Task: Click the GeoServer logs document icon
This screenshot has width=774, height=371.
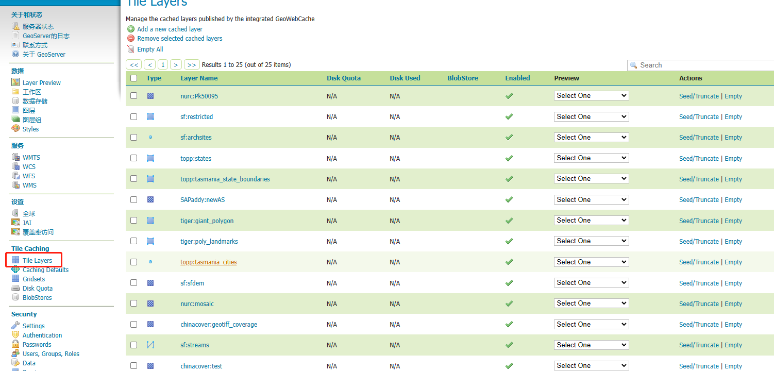Action: click(x=15, y=36)
